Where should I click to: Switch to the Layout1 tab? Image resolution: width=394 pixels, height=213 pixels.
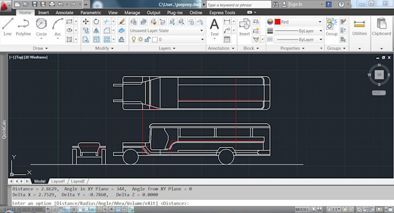(x=58, y=181)
